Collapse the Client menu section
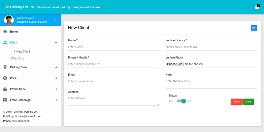 click(56, 43)
